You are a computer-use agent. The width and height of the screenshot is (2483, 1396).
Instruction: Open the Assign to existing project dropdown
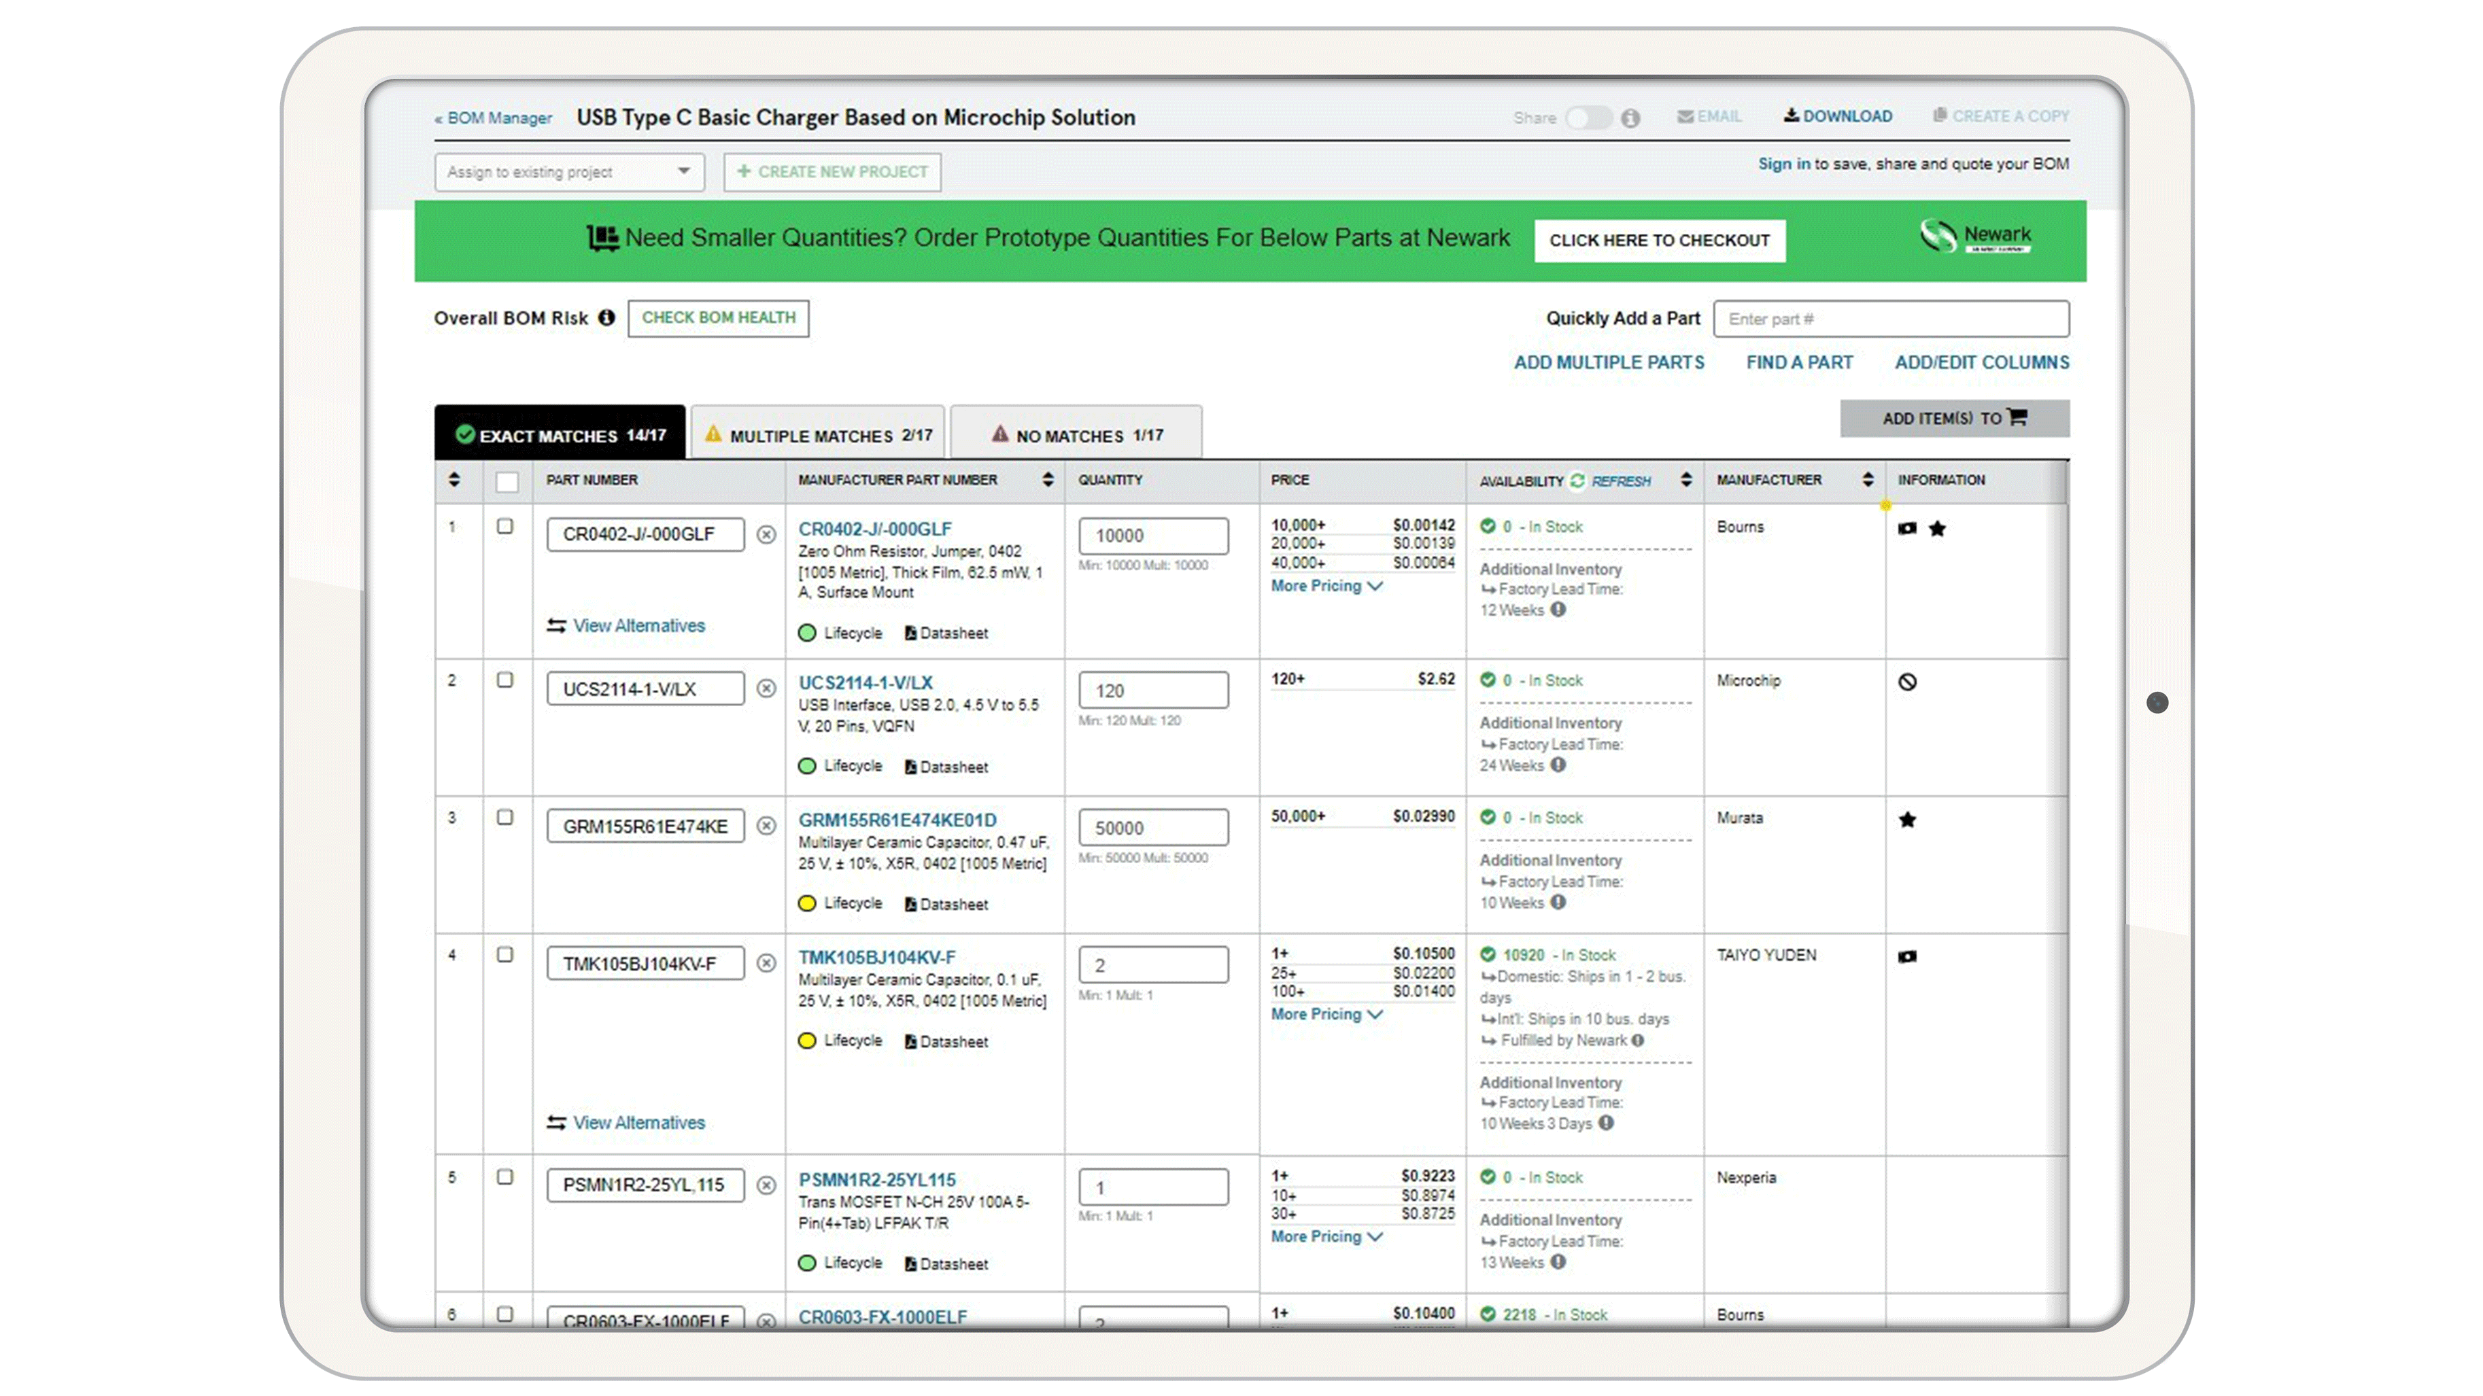tap(568, 171)
